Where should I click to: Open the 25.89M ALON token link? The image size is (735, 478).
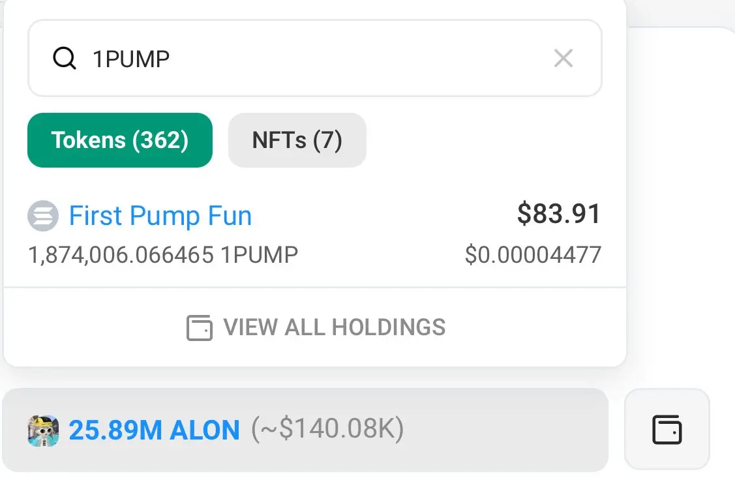point(155,430)
